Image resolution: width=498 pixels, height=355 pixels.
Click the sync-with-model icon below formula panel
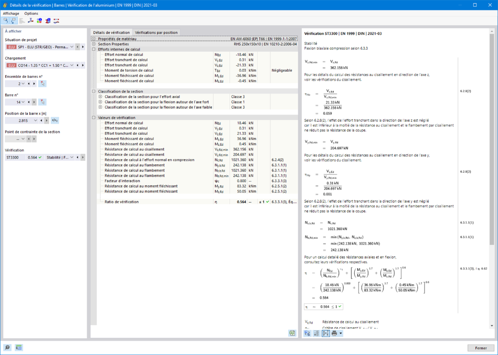tap(307, 333)
